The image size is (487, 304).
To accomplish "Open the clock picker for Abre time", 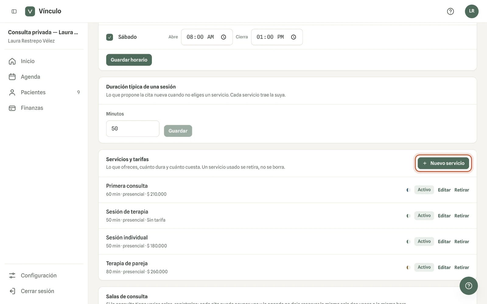I will pyautogui.click(x=223, y=37).
